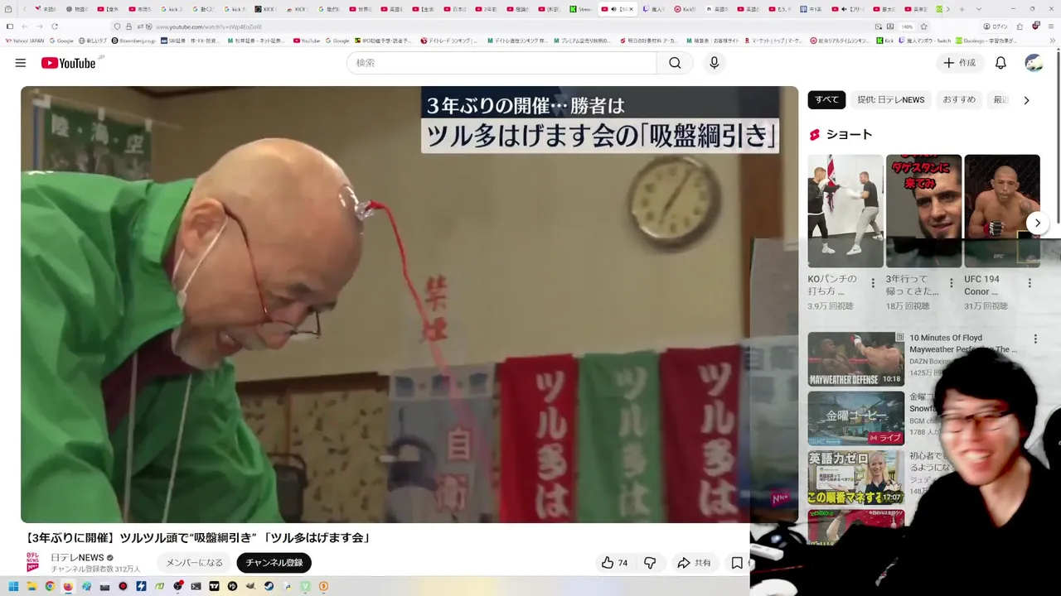Bookmark page with the star icon

(924, 26)
